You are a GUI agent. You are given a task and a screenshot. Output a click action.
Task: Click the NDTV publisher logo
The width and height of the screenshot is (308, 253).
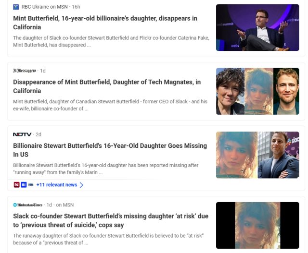(22, 134)
